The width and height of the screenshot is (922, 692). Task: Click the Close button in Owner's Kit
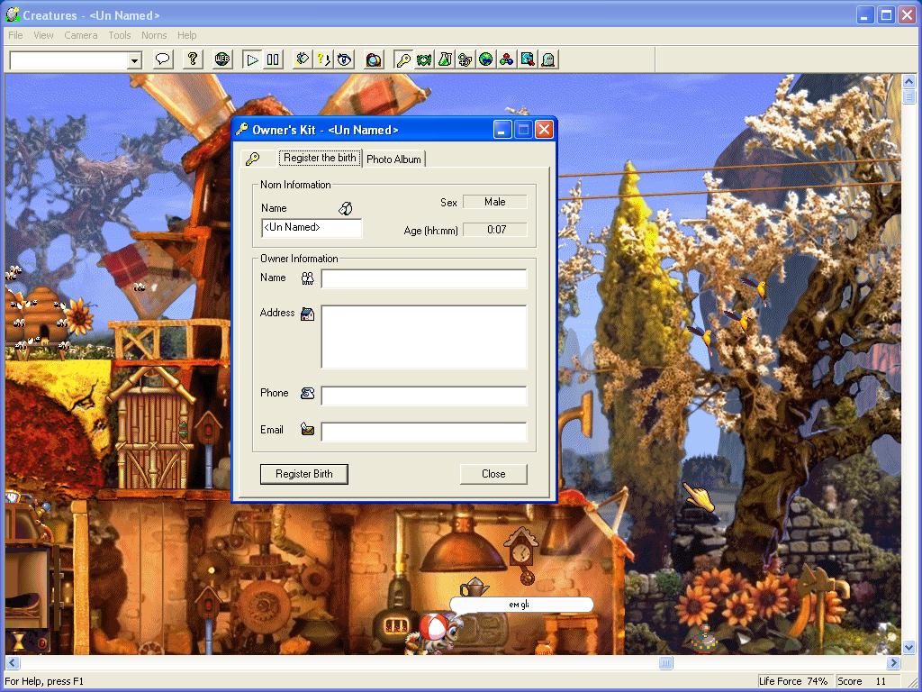[493, 474]
